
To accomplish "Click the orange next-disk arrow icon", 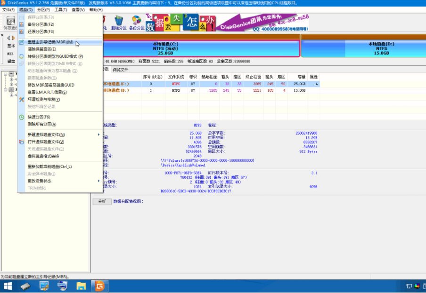I will click(x=13, y=38).
